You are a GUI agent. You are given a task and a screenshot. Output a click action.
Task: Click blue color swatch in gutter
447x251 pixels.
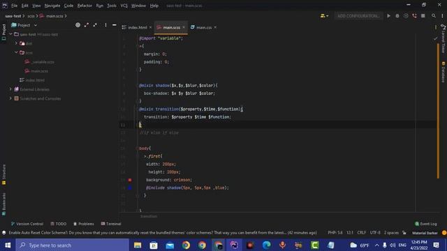point(130,188)
